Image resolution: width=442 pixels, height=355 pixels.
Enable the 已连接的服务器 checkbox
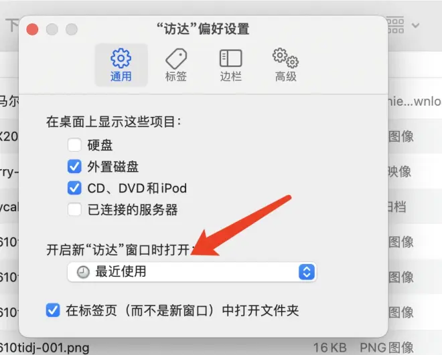74,209
